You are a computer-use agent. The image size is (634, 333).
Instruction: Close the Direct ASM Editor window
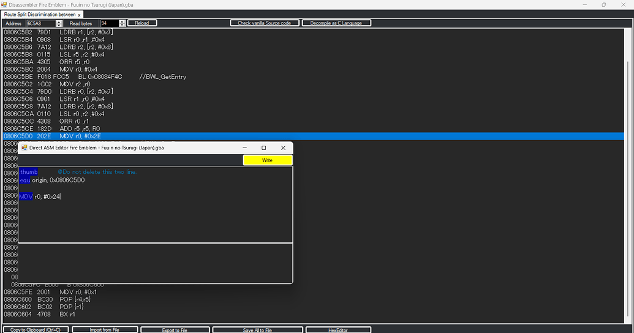pyautogui.click(x=283, y=148)
